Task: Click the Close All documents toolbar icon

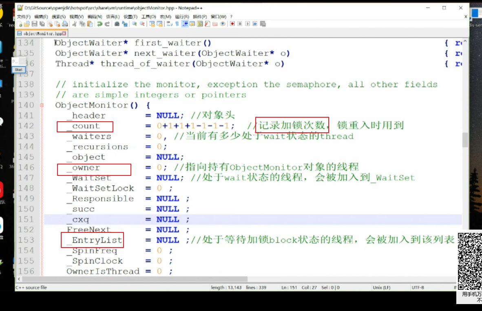Action: (x=57, y=24)
